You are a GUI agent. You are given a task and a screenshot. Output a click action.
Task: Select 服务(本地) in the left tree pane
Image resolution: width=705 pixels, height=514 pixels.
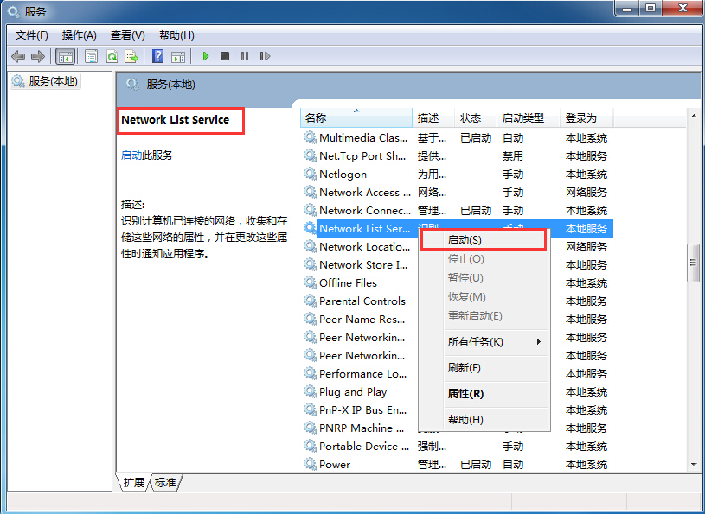tap(52, 80)
